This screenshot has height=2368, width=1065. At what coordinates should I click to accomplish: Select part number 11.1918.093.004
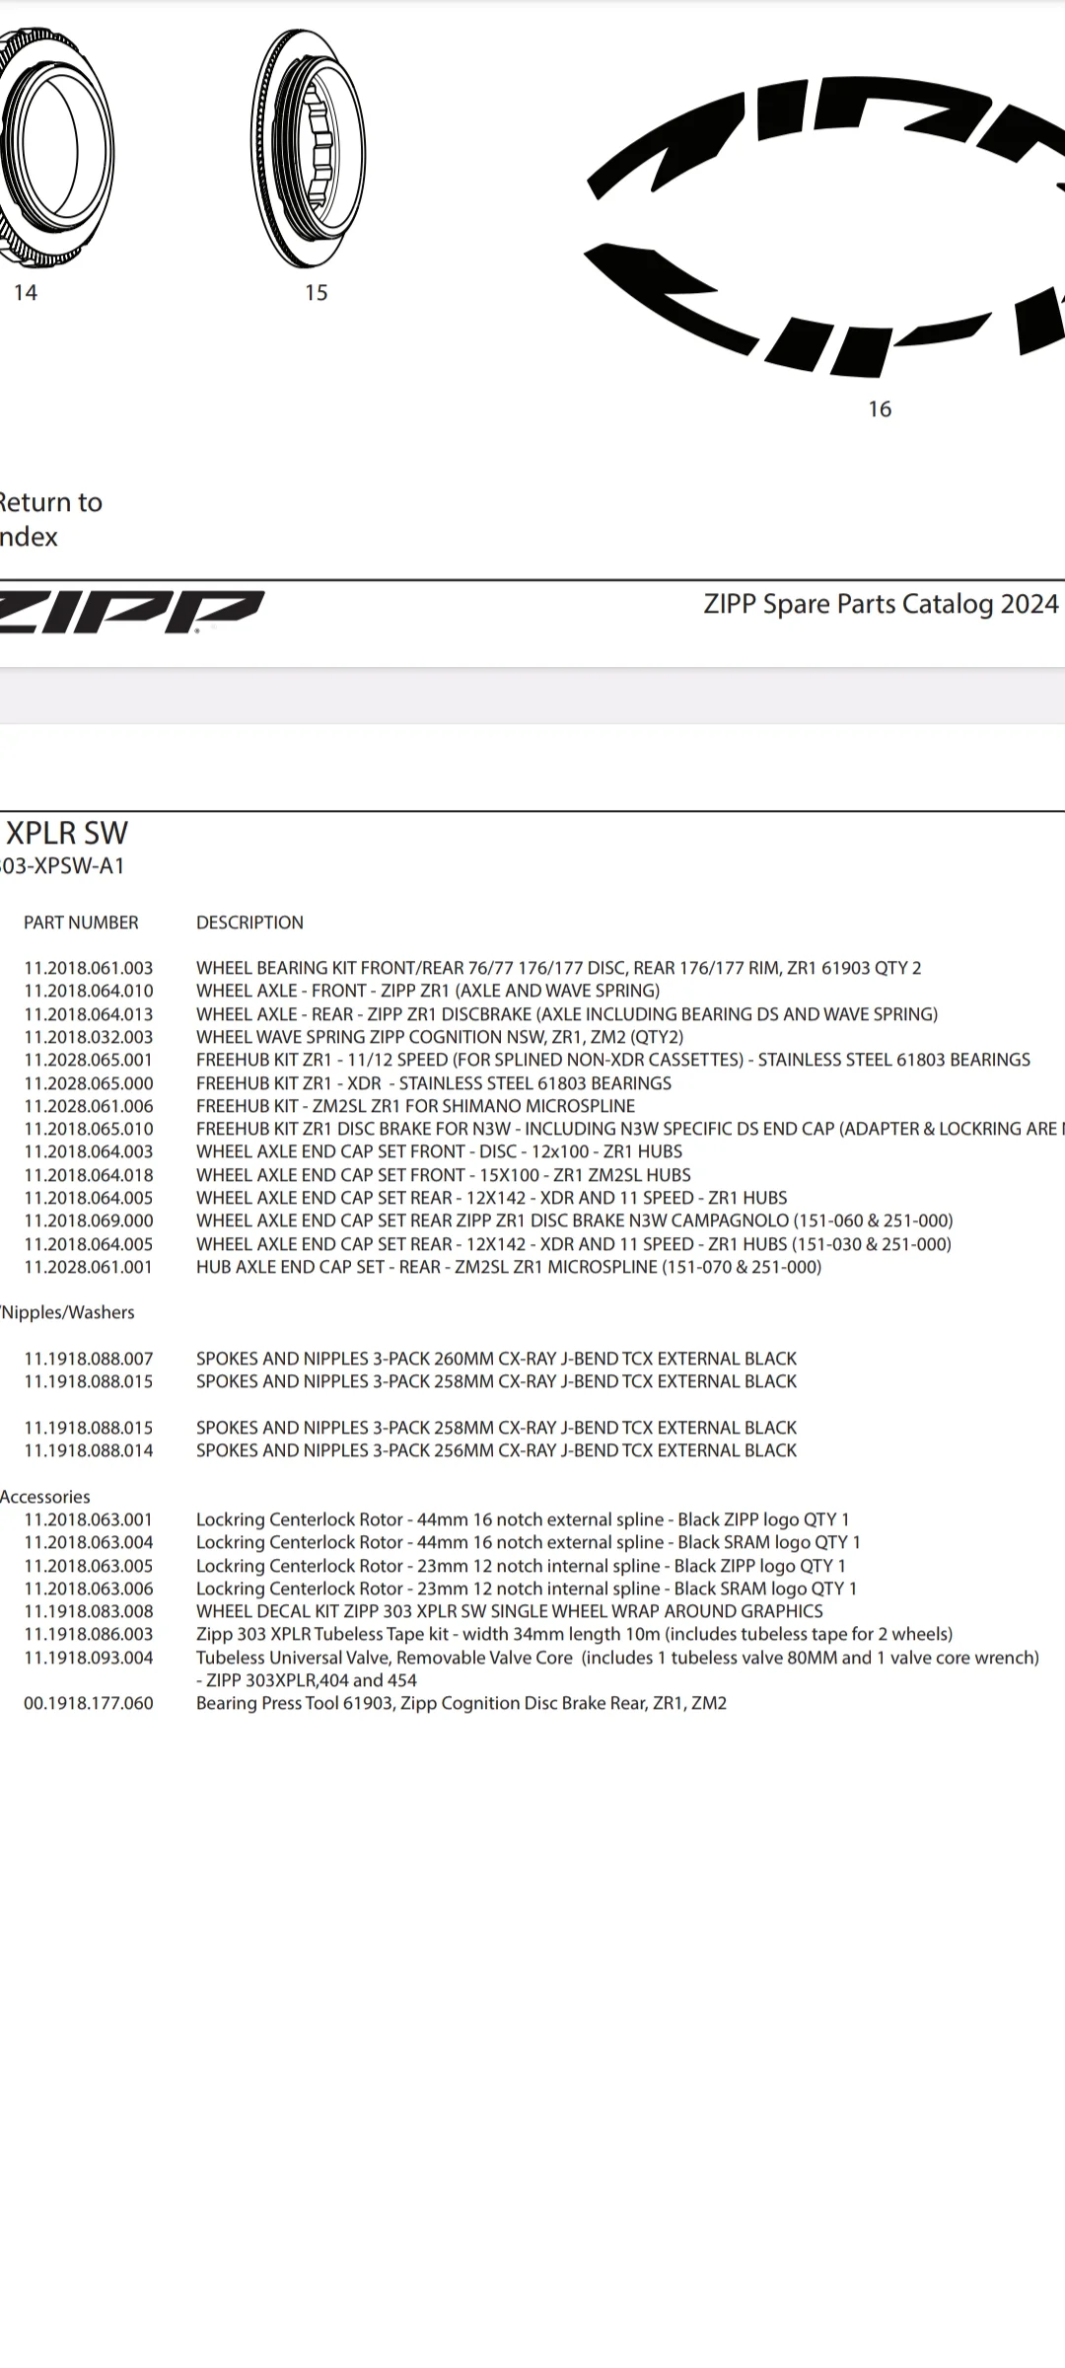(89, 1658)
